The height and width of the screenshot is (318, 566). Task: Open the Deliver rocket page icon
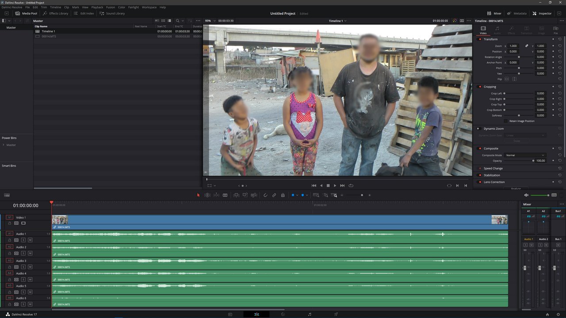pos(336,314)
